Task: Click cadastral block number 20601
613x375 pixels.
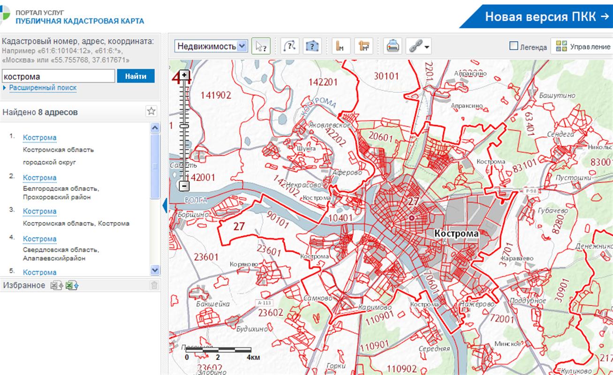Action: point(380,136)
